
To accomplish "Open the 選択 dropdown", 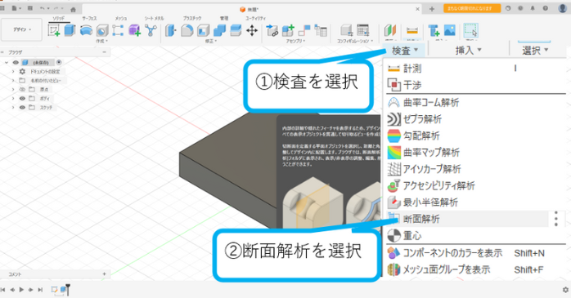I will point(535,51).
